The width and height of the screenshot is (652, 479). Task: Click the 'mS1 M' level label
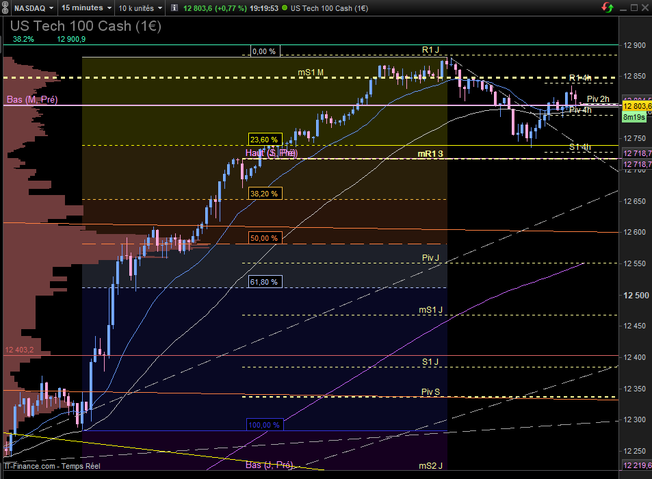click(311, 73)
